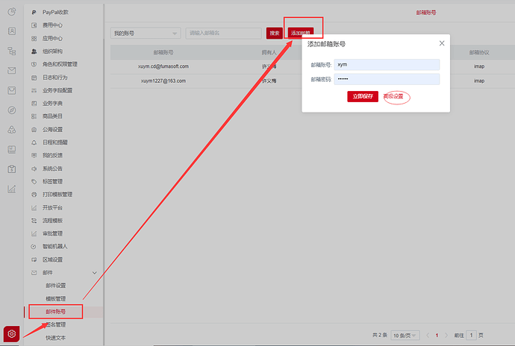Click the PayPal收款 menu icon
Screen dimensions: 515x346
[34, 13]
